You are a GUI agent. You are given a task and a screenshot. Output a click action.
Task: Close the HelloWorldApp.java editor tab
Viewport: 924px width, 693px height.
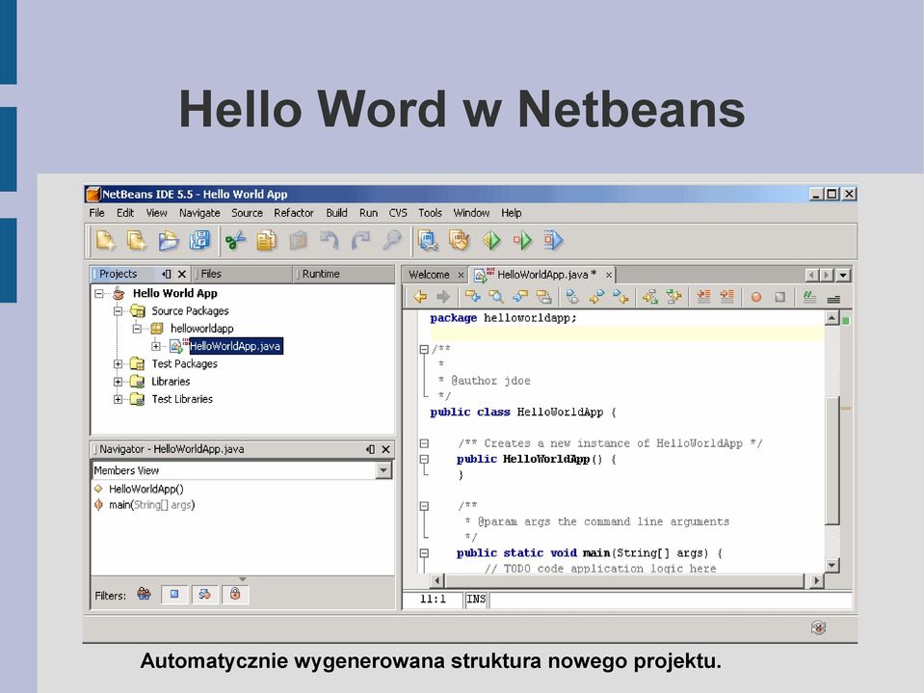[609, 276]
